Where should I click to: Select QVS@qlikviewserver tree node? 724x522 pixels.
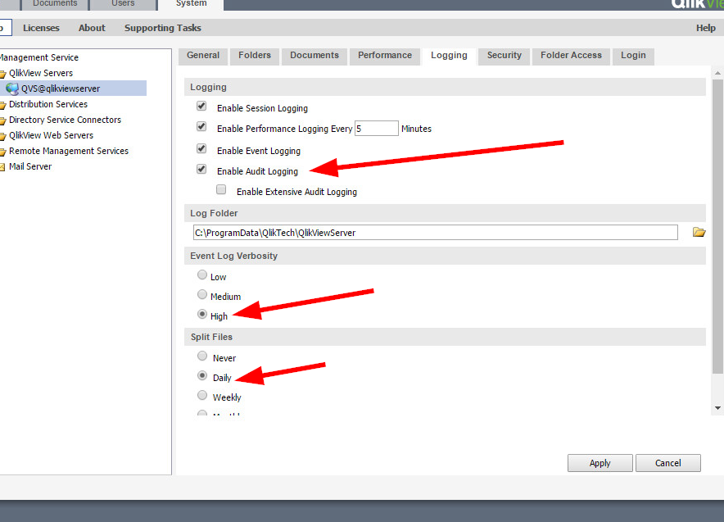tap(61, 89)
